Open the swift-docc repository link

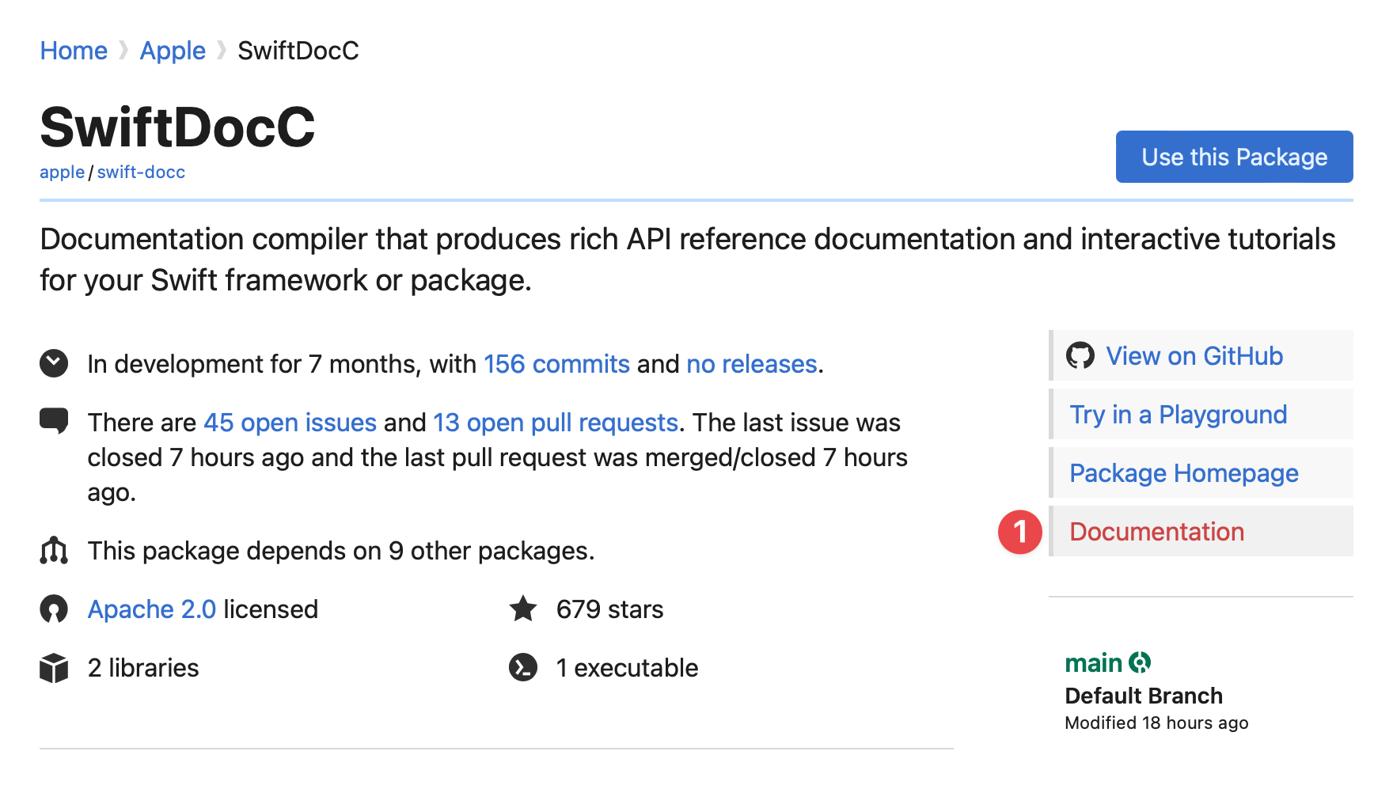click(x=141, y=172)
